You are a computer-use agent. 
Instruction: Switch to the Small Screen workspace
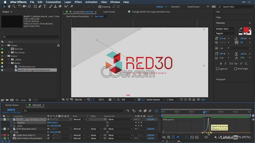[x=193, y=7]
